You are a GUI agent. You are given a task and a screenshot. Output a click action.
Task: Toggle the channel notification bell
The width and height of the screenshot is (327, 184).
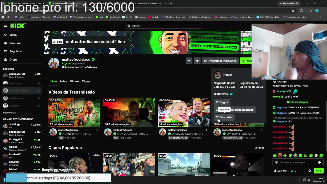[189, 61]
